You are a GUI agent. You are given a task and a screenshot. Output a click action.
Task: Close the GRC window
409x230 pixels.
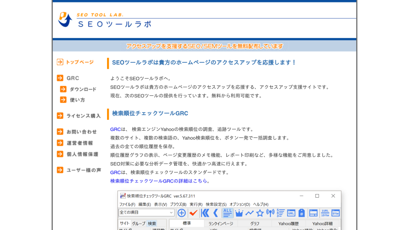pyautogui.click(x=333, y=196)
